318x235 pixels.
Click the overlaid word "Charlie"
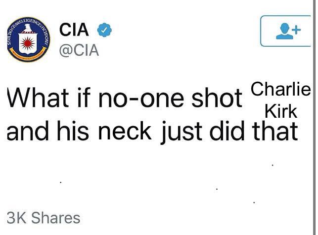(280, 90)
